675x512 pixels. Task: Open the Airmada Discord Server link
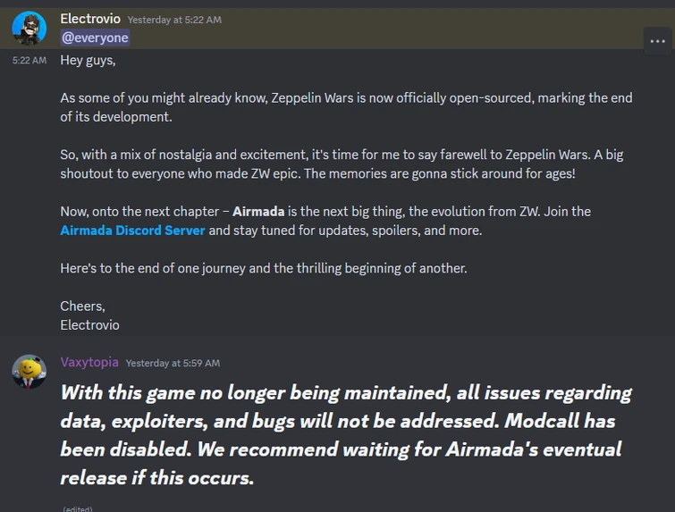132,230
